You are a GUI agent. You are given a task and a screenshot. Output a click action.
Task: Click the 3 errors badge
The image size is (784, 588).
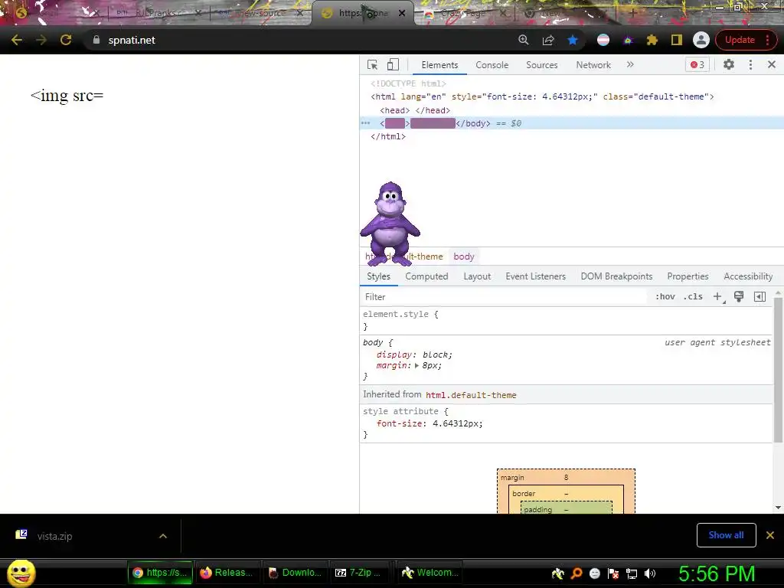pyautogui.click(x=697, y=64)
